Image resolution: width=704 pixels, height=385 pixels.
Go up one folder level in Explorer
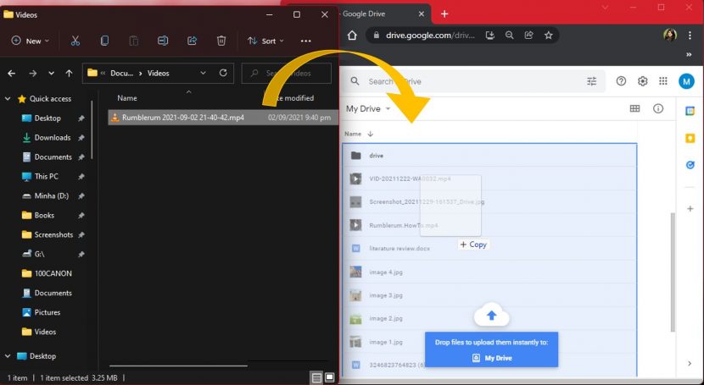pyautogui.click(x=69, y=73)
